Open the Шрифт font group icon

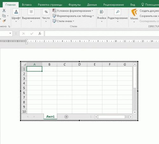pyautogui.click(x=16, y=12)
